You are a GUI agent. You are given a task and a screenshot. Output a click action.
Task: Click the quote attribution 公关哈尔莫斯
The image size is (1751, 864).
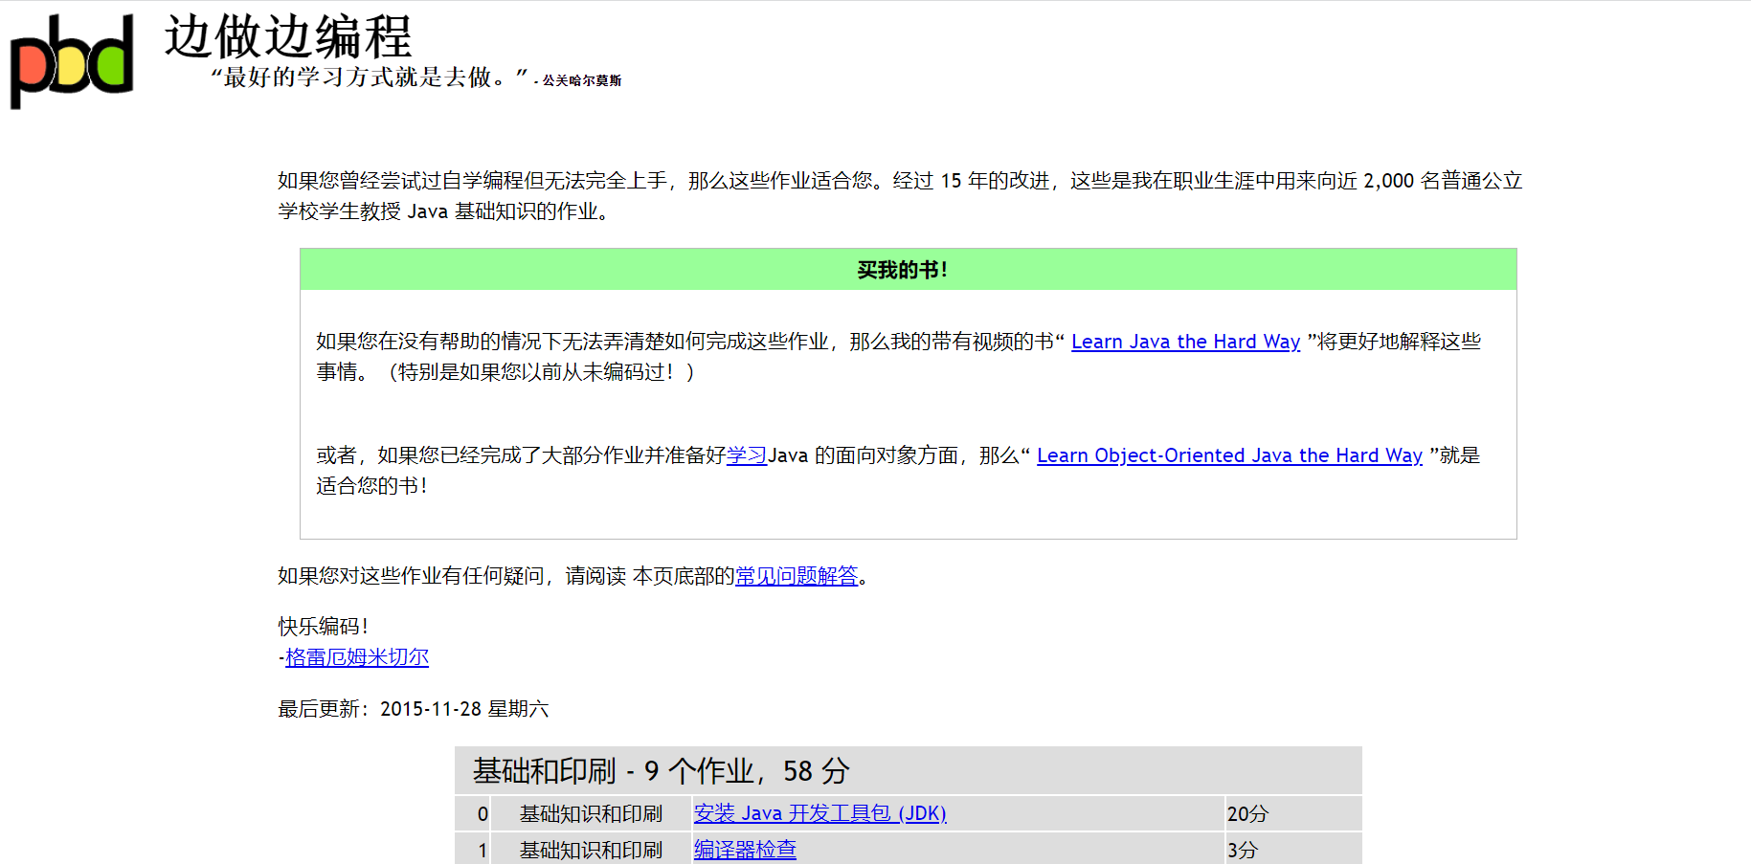point(581,81)
